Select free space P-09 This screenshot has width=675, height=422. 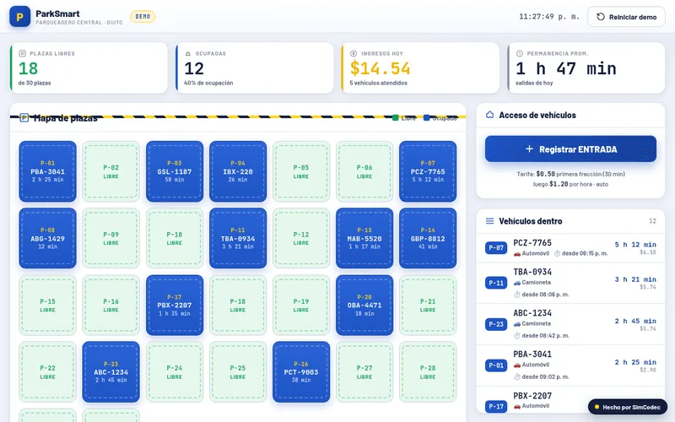[111, 238]
